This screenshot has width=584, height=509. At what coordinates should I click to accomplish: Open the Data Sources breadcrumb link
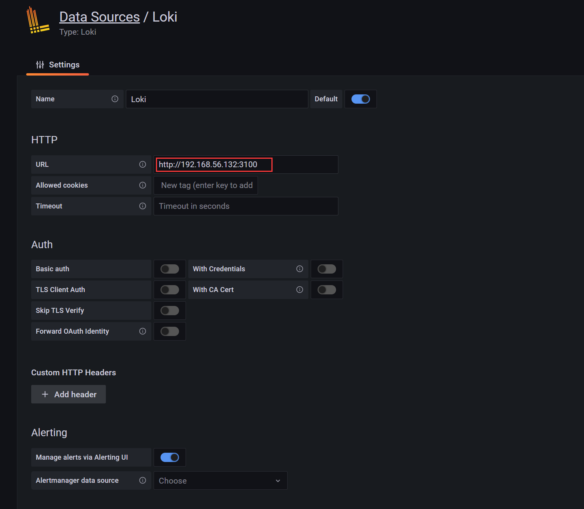[99, 16]
